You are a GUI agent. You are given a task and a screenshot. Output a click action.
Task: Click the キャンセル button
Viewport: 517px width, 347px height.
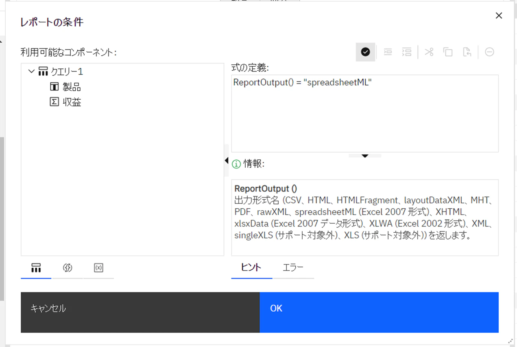click(x=140, y=312)
